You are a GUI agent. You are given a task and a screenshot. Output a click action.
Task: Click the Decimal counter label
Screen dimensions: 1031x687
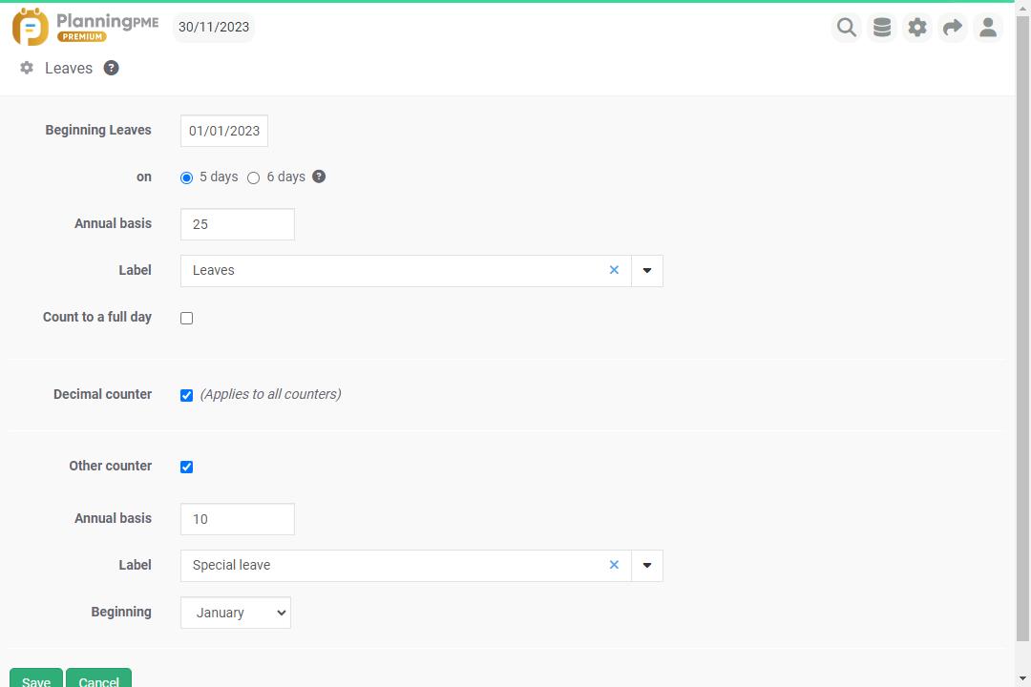pyautogui.click(x=102, y=394)
